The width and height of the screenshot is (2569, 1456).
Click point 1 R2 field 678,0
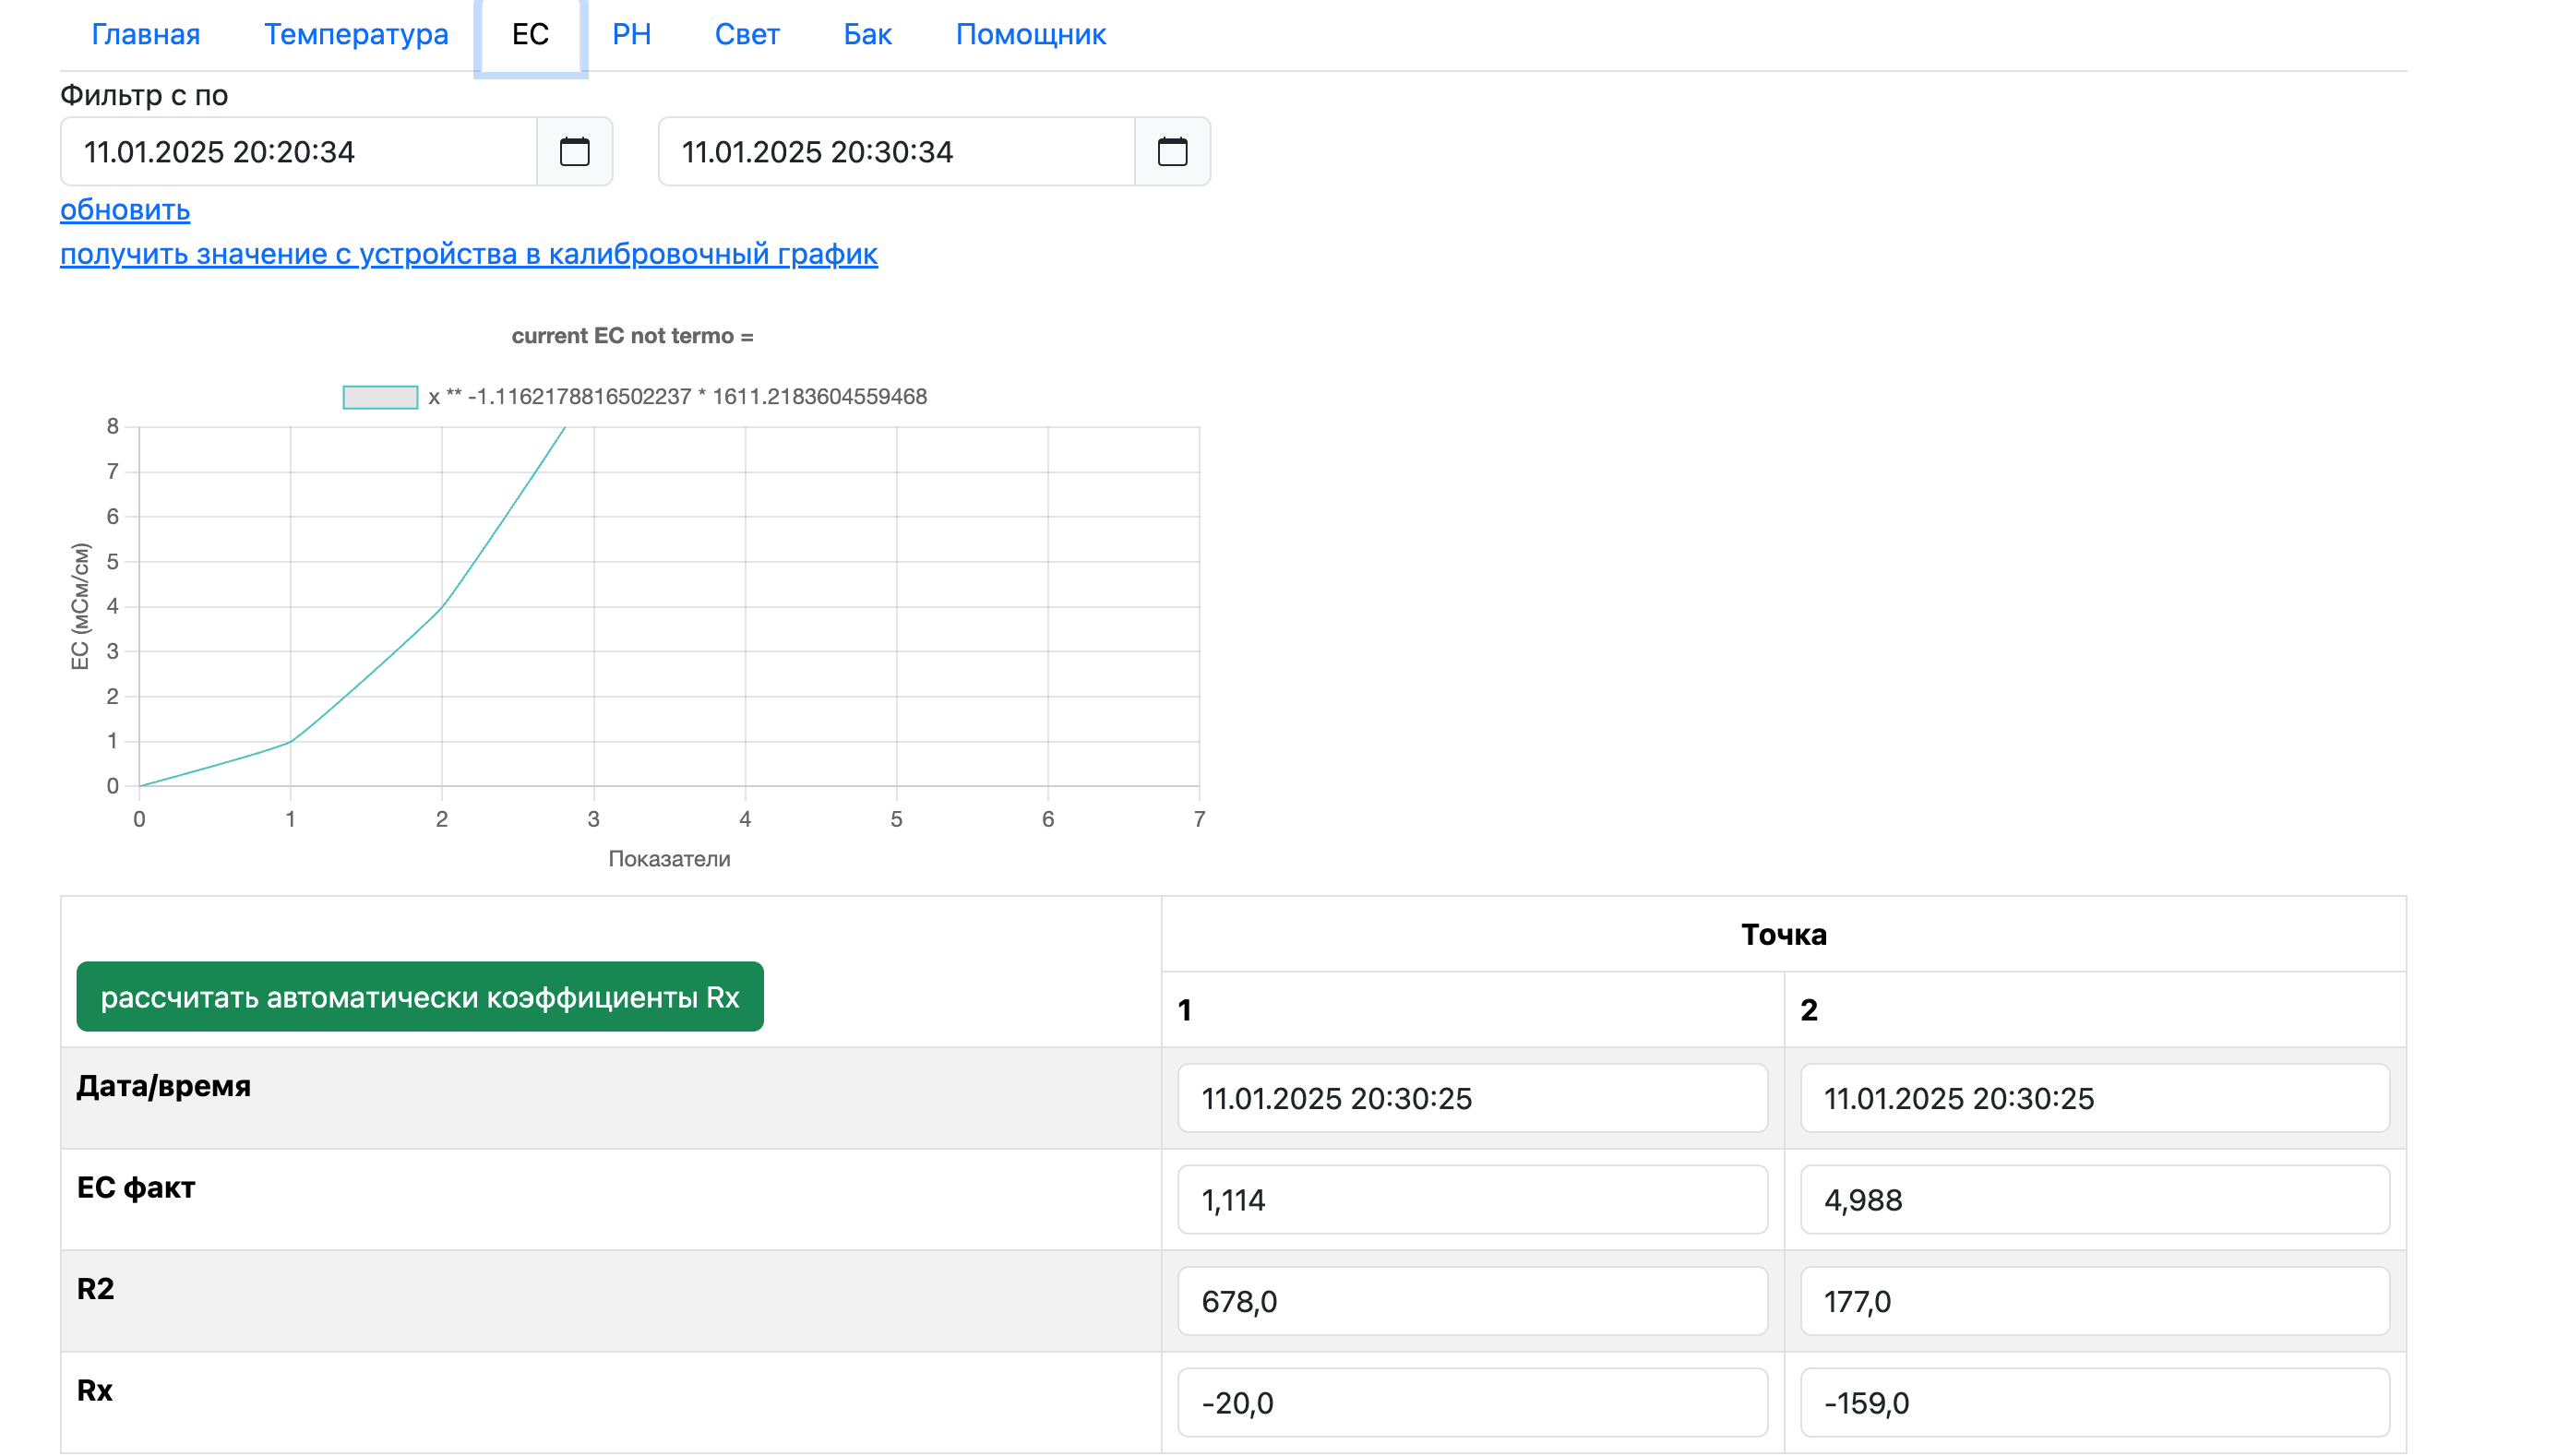point(1471,1301)
